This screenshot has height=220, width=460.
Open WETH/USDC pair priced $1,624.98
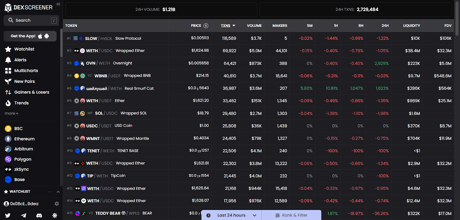click(x=258, y=51)
